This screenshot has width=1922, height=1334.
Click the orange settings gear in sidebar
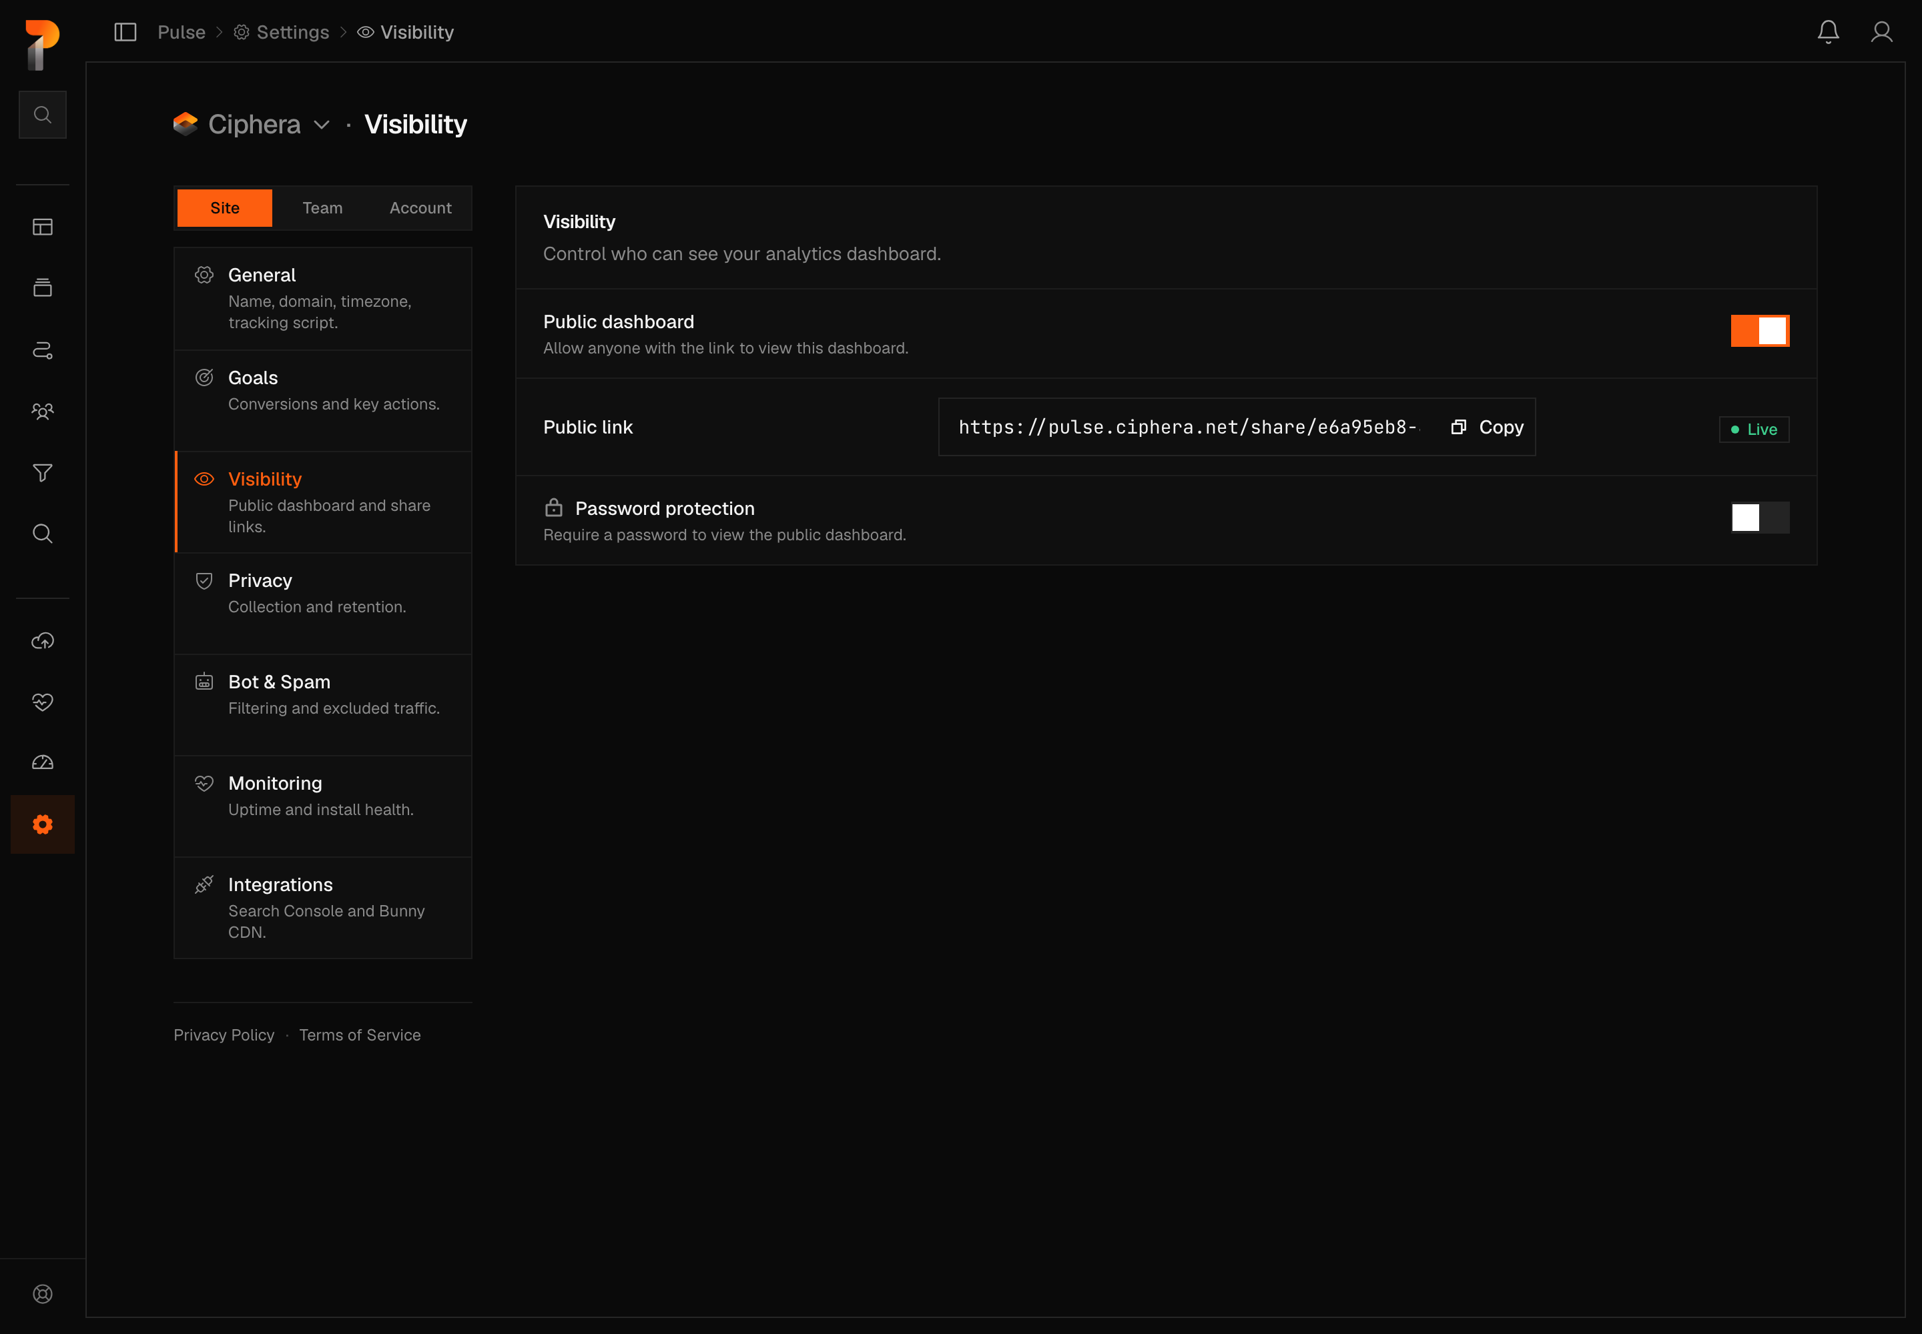pos(43,824)
